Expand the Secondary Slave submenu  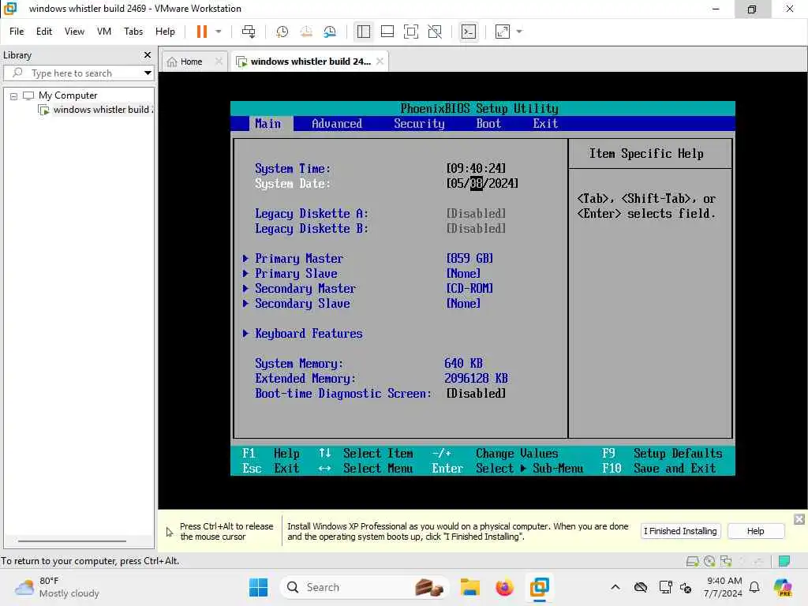click(x=297, y=304)
